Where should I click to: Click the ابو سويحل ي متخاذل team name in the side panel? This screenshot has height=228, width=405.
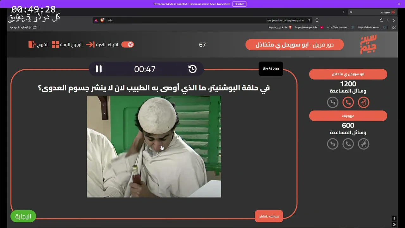(x=348, y=74)
